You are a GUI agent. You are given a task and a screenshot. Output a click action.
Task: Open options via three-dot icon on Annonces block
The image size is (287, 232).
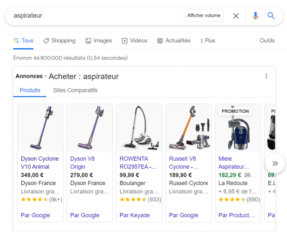pos(266,76)
